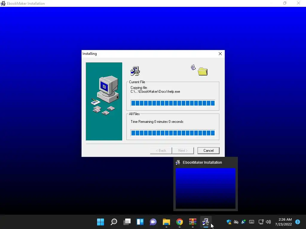Cancel the EbookMaker installation
This screenshot has width=306, height=229.
[208, 151]
